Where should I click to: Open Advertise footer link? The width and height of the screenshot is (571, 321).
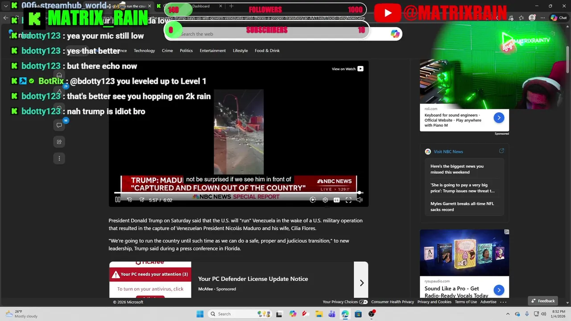[488, 302]
